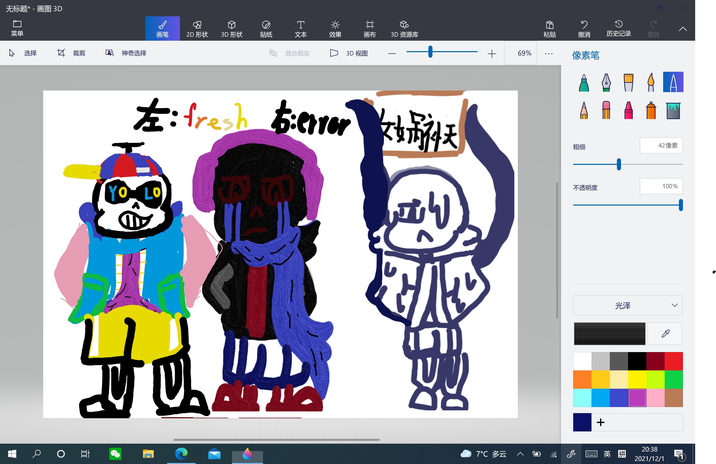This screenshot has height=464, width=716.
Task: Open the 2D 形状 tab
Action: [x=197, y=29]
